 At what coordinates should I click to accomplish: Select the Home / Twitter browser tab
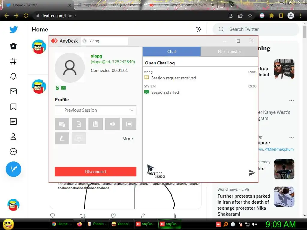coord(37,5)
